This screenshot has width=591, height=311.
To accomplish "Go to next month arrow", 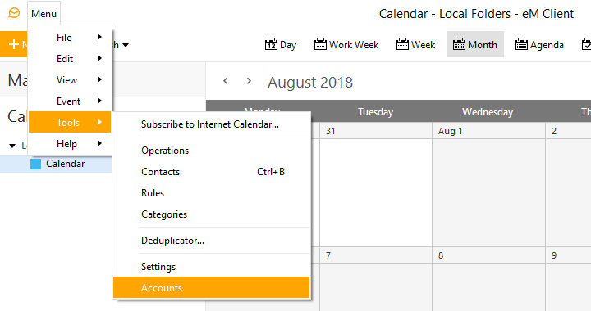I will pos(249,81).
